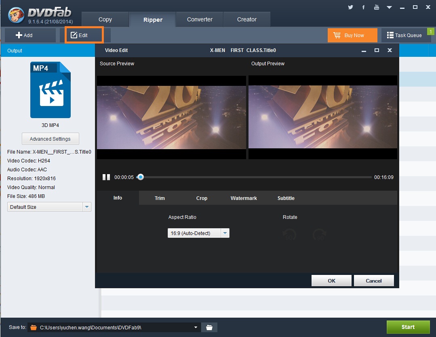Click the 3D MP4 profile label
The width and height of the screenshot is (436, 337).
pyautogui.click(x=51, y=125)
